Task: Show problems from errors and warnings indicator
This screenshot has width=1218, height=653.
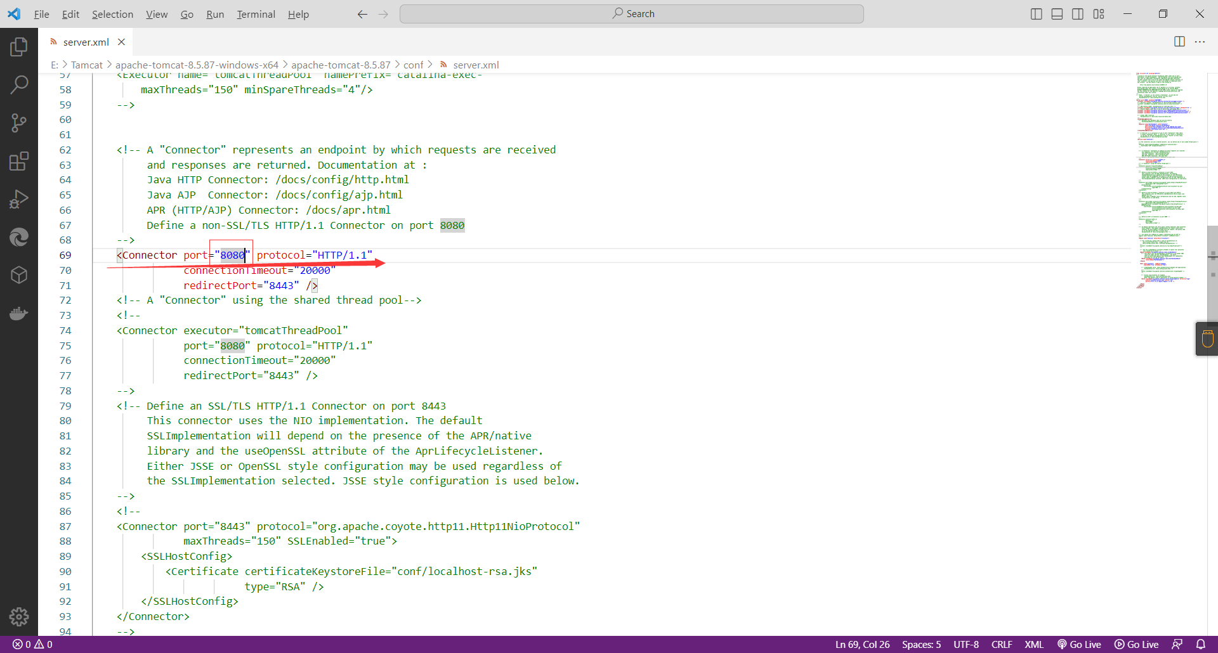Action: coord(32,644)
